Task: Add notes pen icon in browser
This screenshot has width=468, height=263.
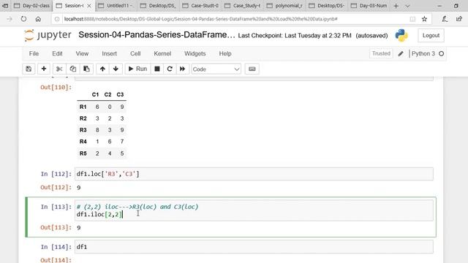Action: point(445,19)
